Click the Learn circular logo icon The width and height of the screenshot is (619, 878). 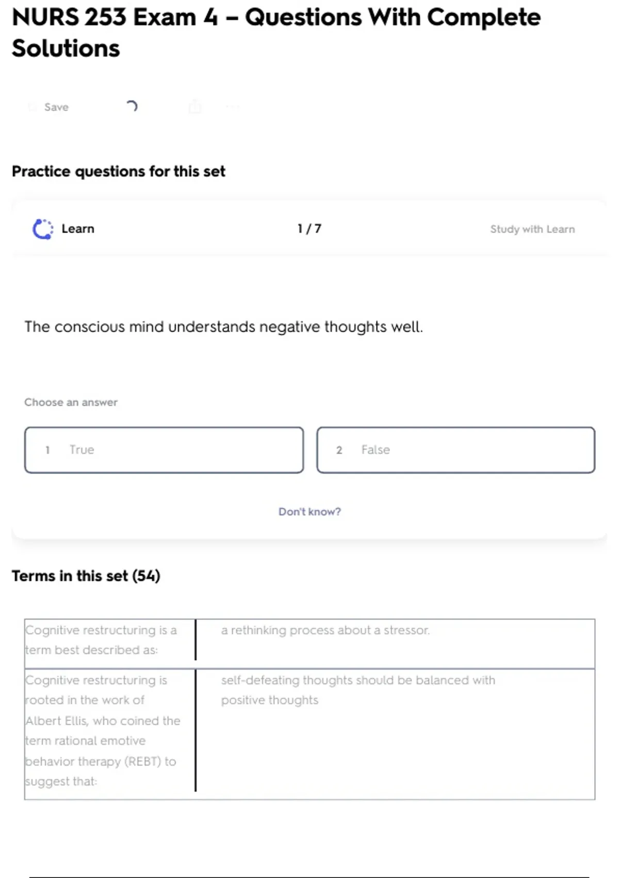(43, 229)
